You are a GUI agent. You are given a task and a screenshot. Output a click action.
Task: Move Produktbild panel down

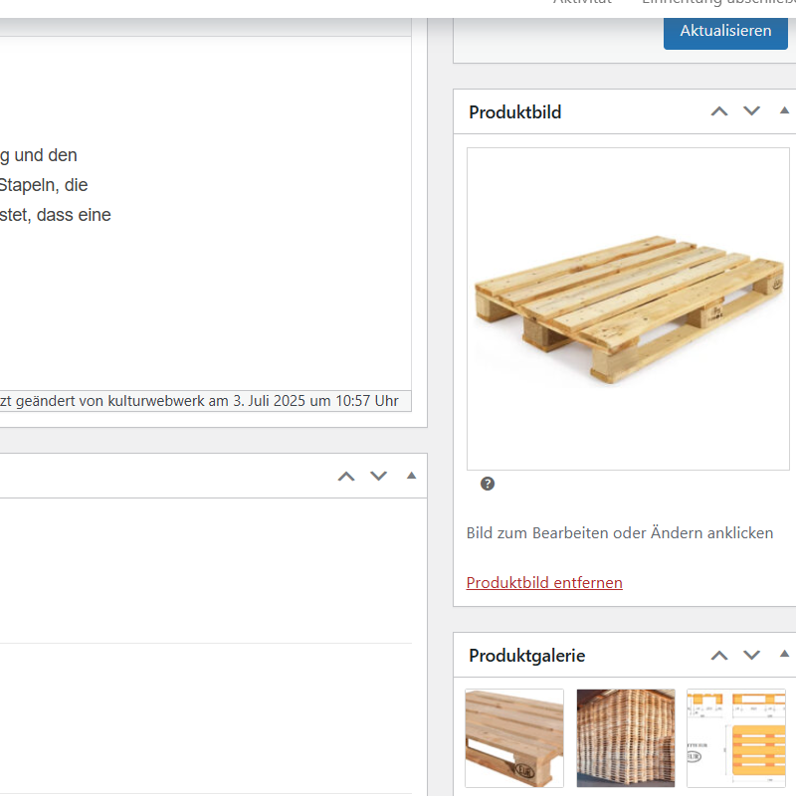coord(751,111)
